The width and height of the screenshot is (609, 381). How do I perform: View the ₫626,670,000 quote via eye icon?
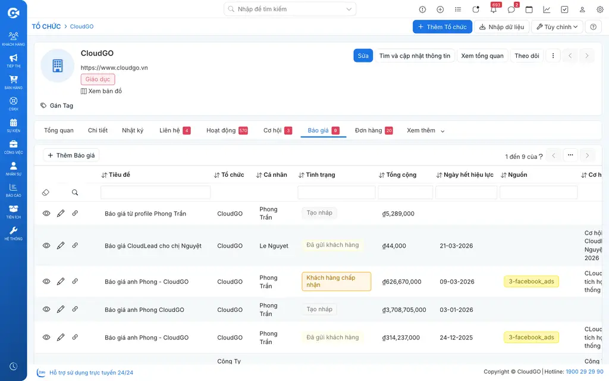point(46,282)
